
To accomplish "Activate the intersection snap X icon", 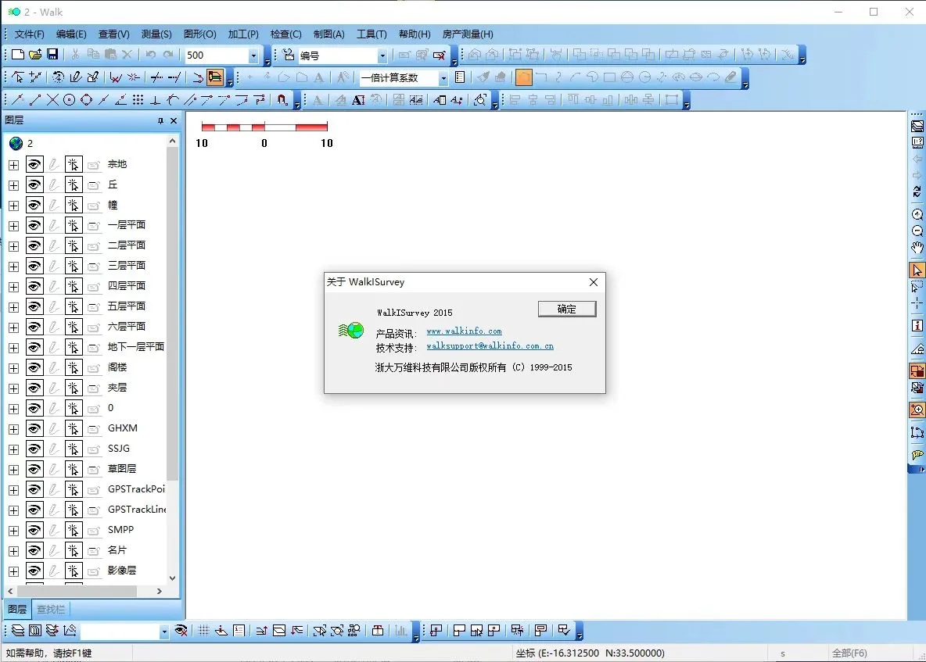I will 52,100.
